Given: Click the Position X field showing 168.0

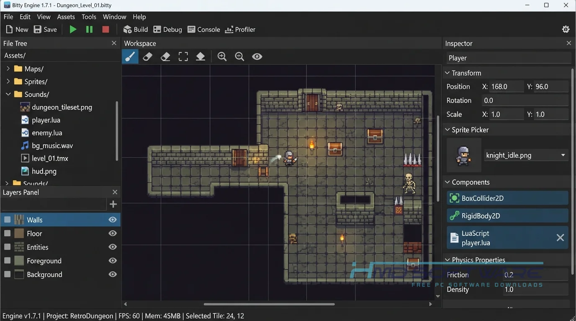Looking at the screenshot, I should tap(507, 87).
